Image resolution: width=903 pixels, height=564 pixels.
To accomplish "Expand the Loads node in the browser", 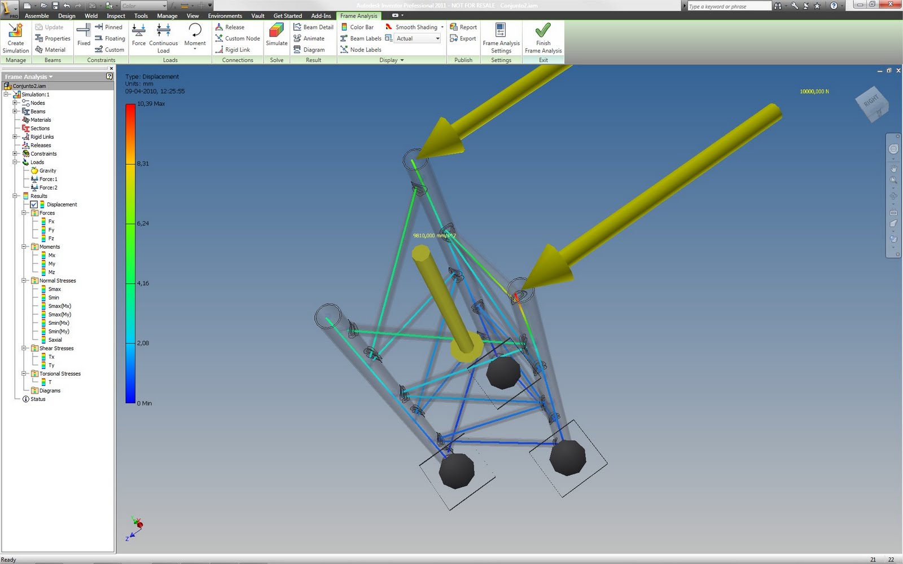I will (x=15, y=162).
